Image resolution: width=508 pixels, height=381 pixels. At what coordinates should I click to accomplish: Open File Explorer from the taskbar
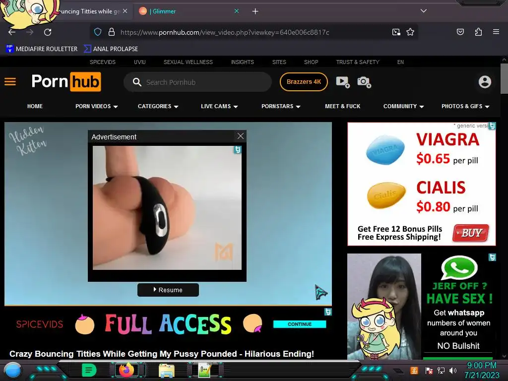coord(167,370)
